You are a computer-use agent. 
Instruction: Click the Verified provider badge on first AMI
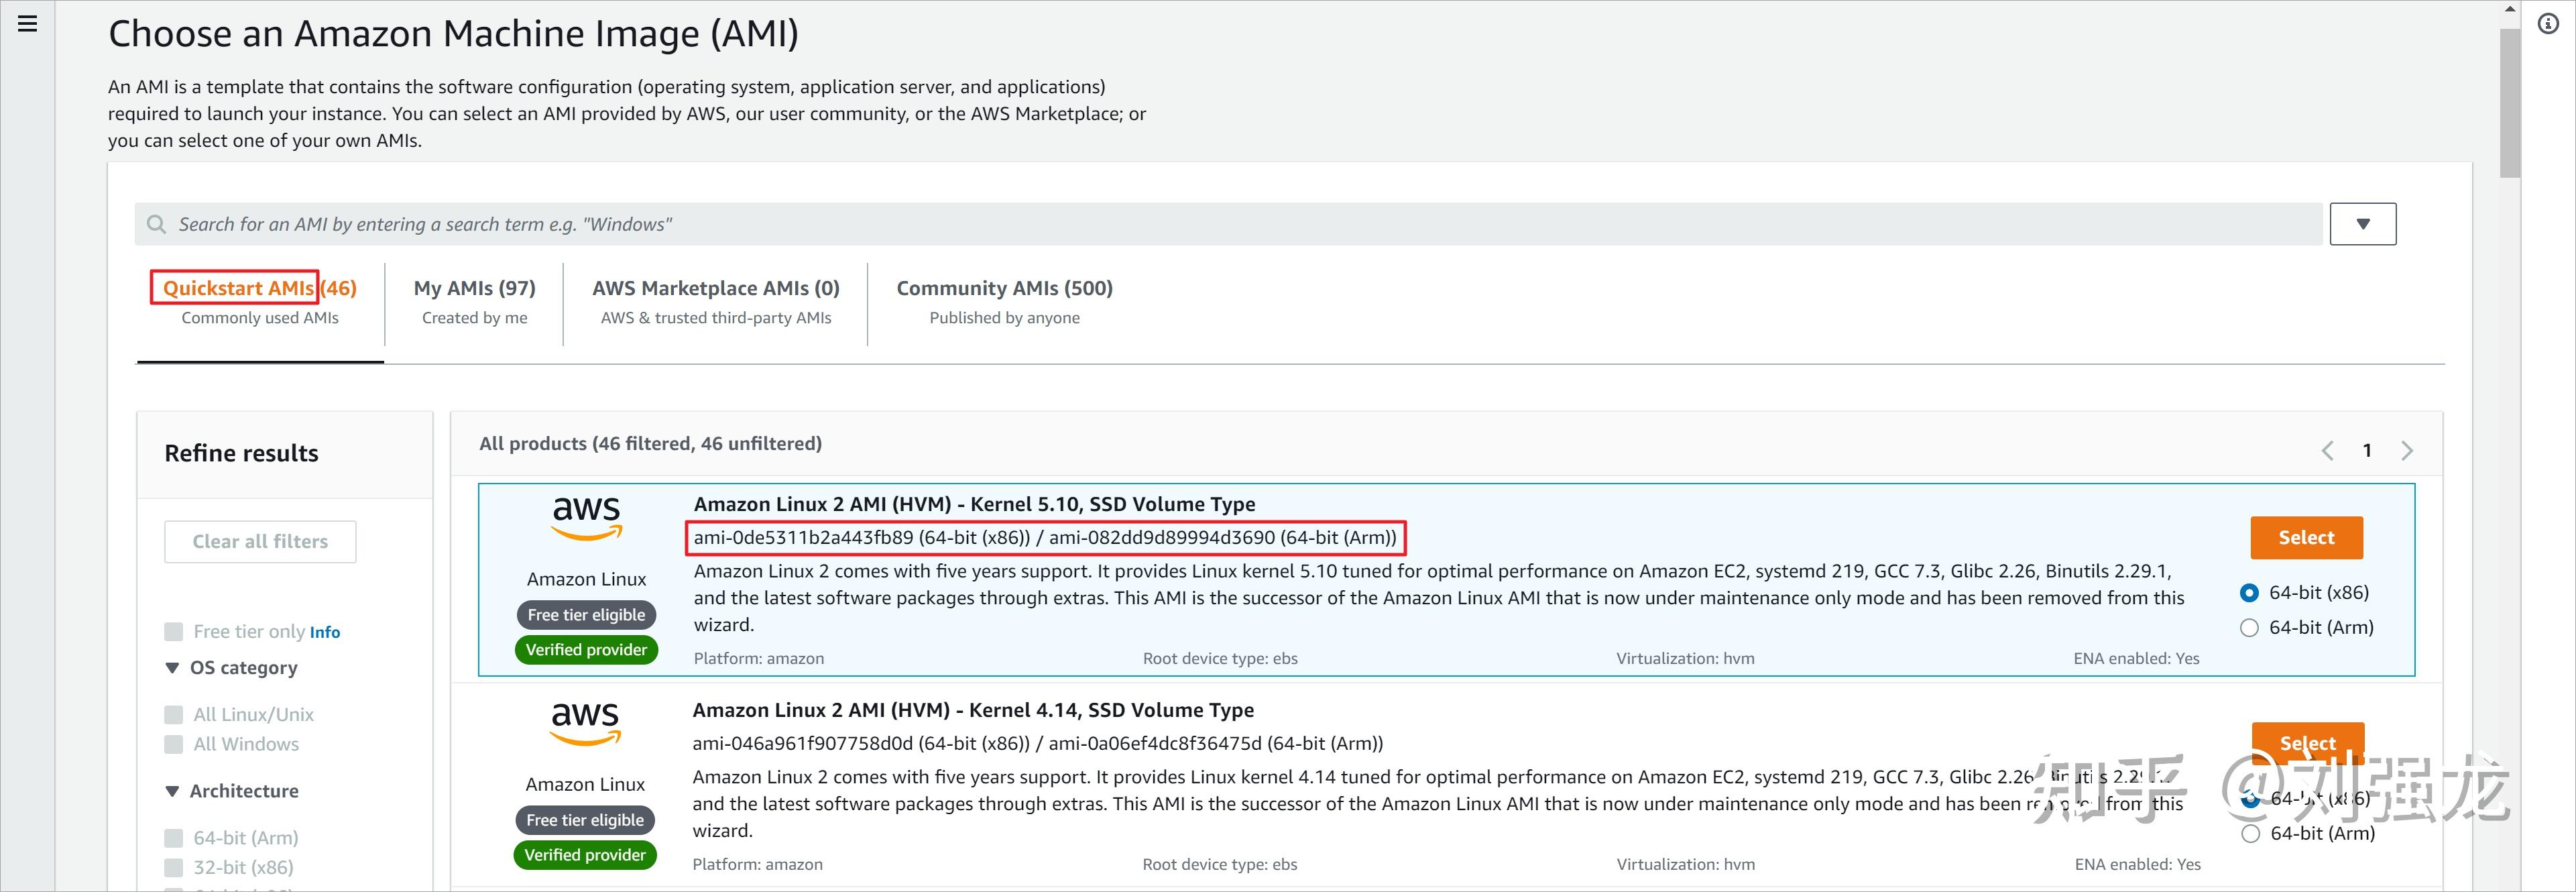click(586, 649)
